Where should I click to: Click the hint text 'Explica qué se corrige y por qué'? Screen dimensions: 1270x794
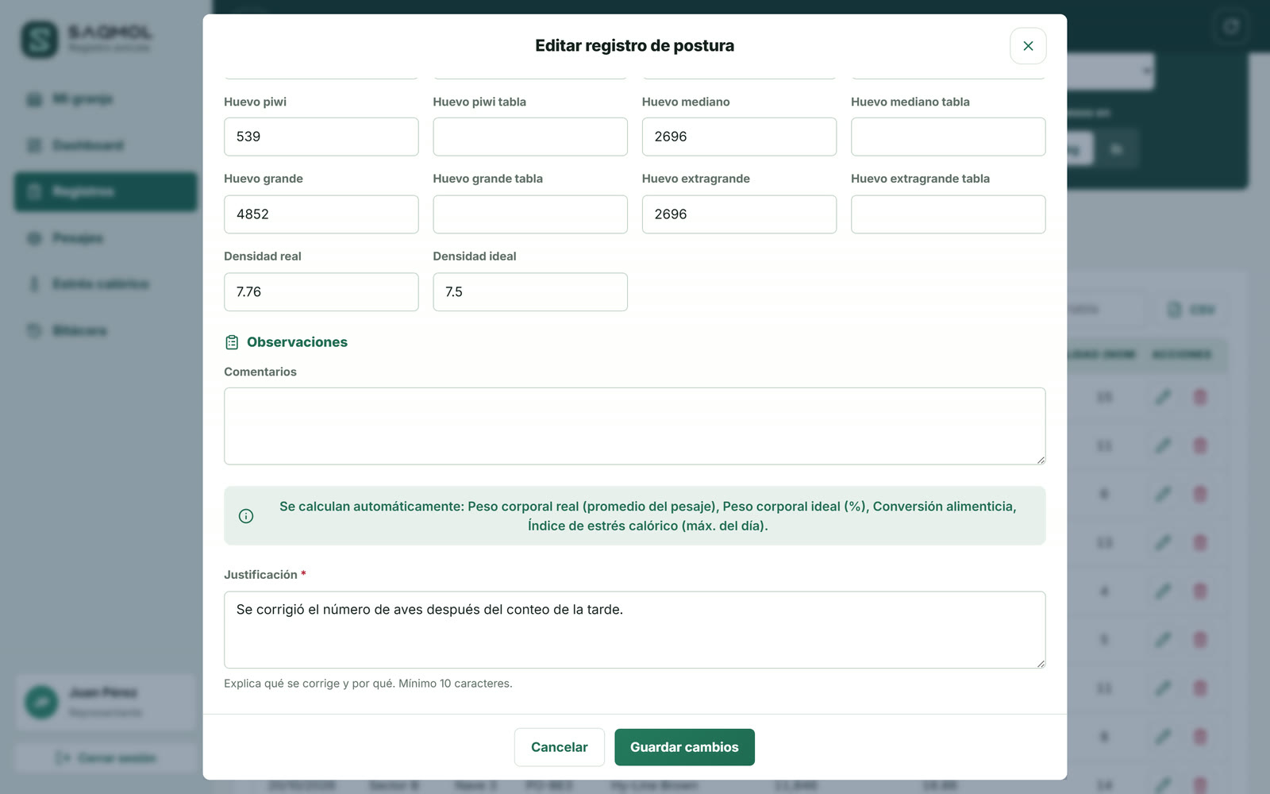(308, 684)
